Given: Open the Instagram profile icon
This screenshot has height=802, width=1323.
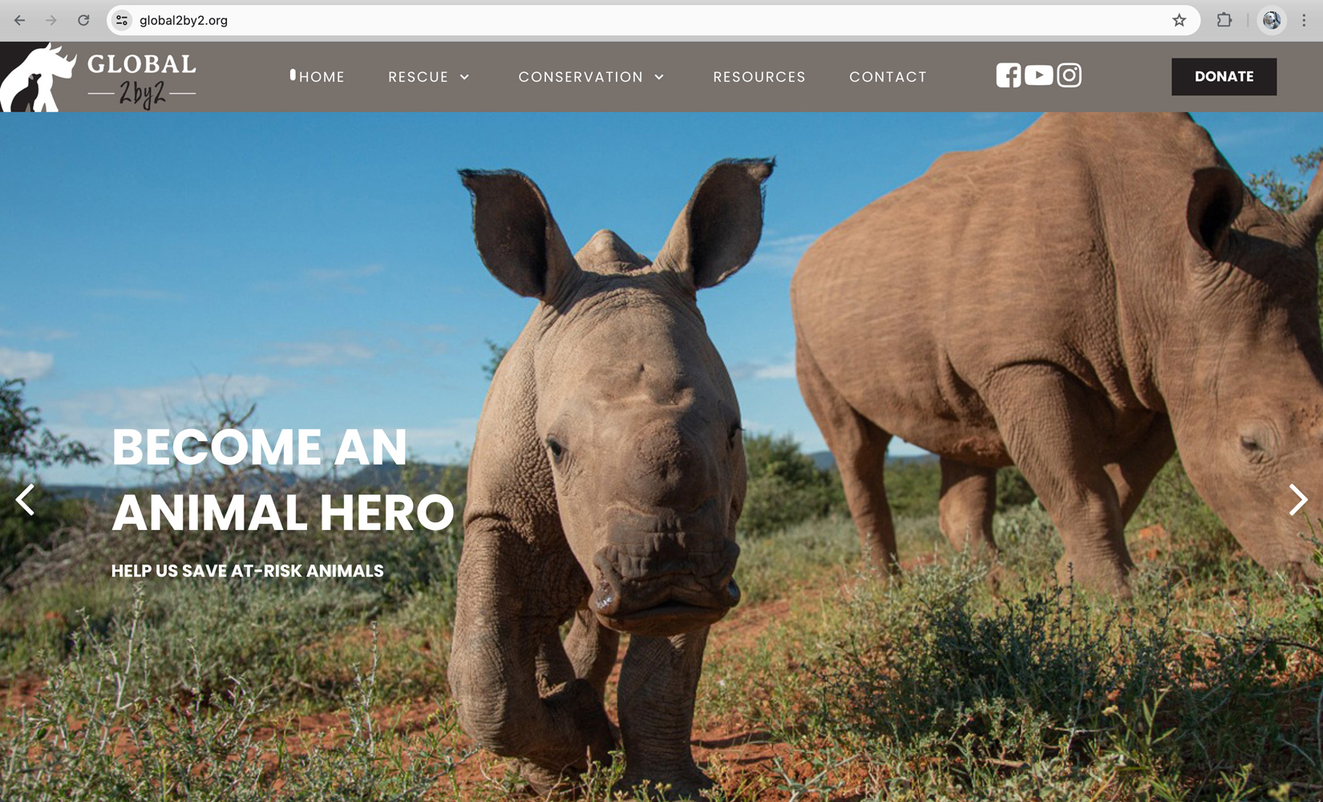Looking at the screenshot, I should click(1069, 75).
